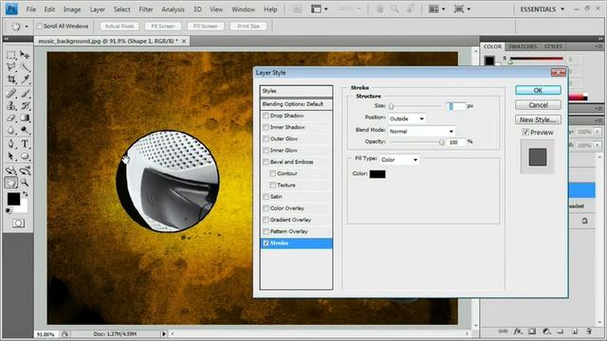The height and width of the screenshot is (341, 607).
Task: Select the Path Selection tool
Action: (x=11, y=156)
